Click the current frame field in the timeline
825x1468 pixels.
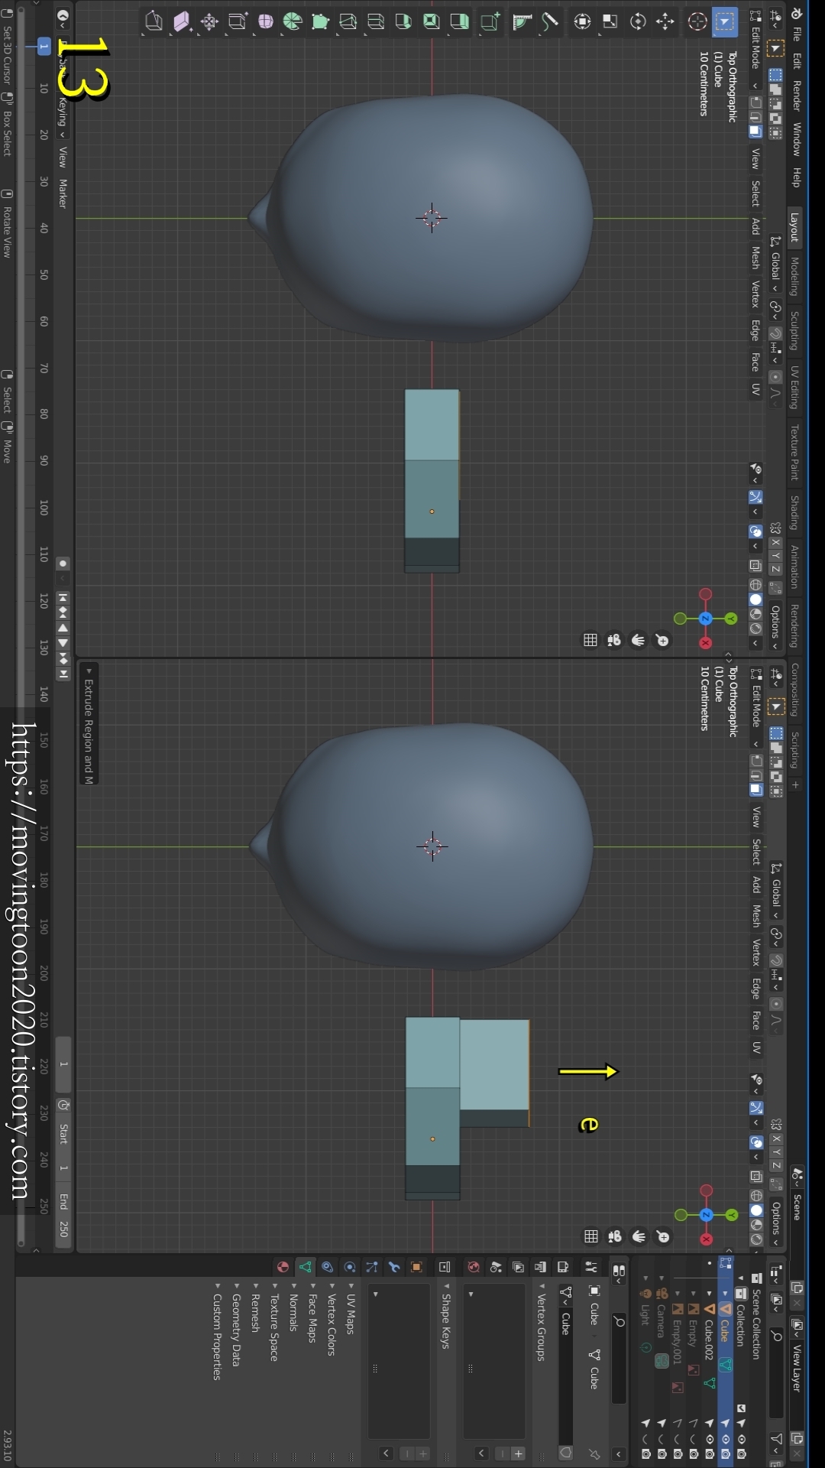[63, 1064]
